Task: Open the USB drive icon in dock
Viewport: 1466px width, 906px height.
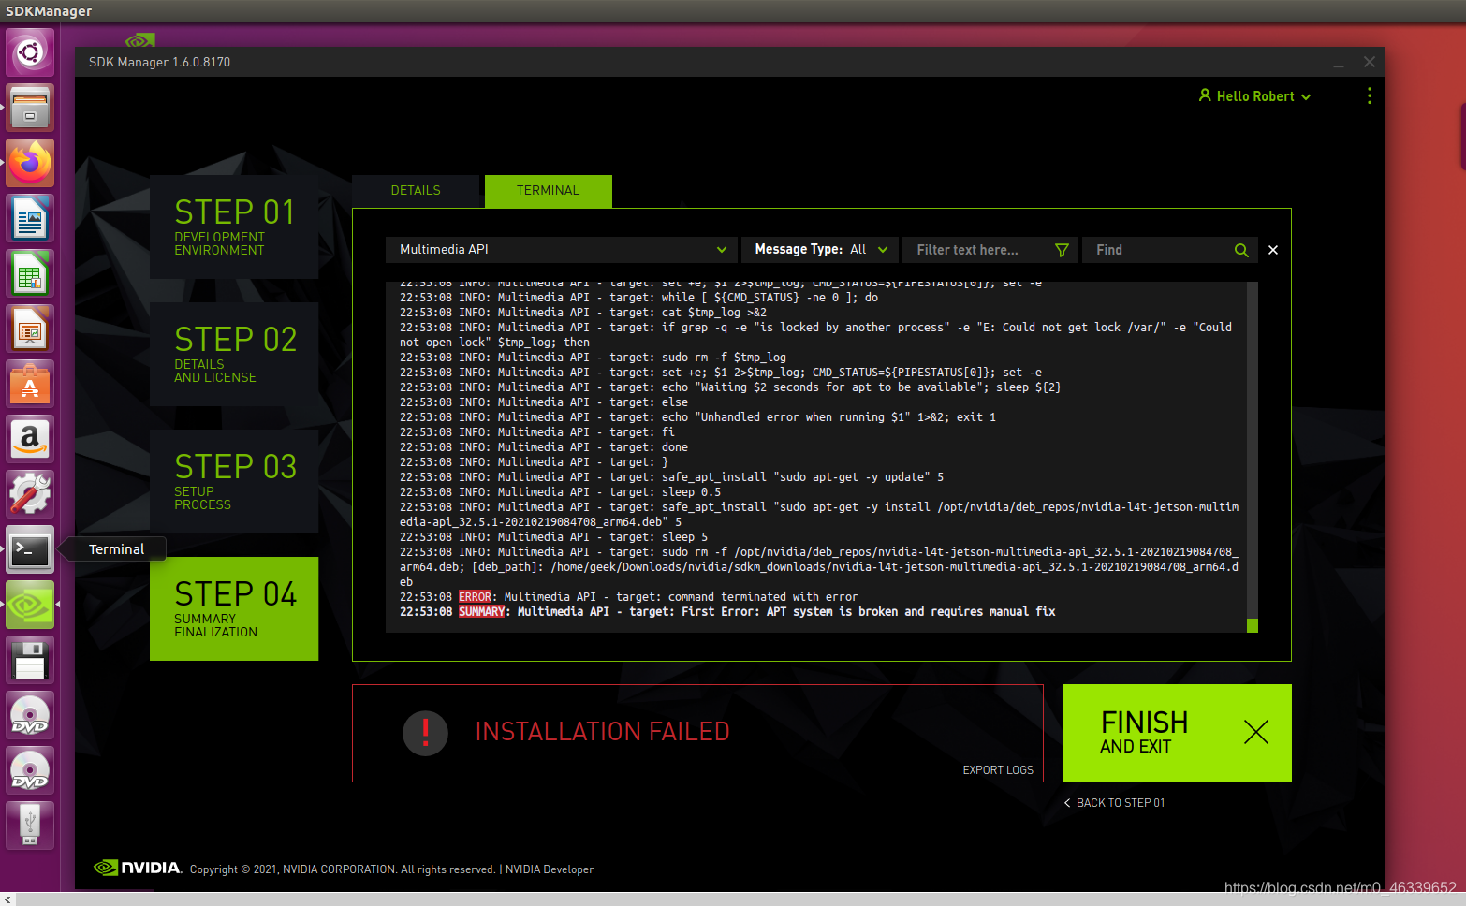Action: 30,826
